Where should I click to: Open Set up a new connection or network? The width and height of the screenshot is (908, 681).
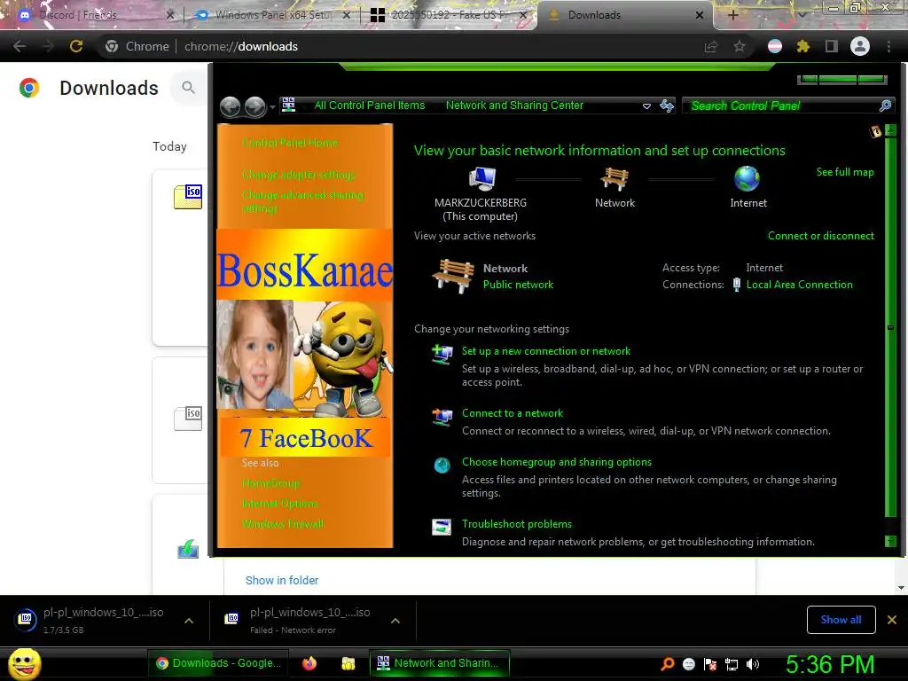[546, 351]
